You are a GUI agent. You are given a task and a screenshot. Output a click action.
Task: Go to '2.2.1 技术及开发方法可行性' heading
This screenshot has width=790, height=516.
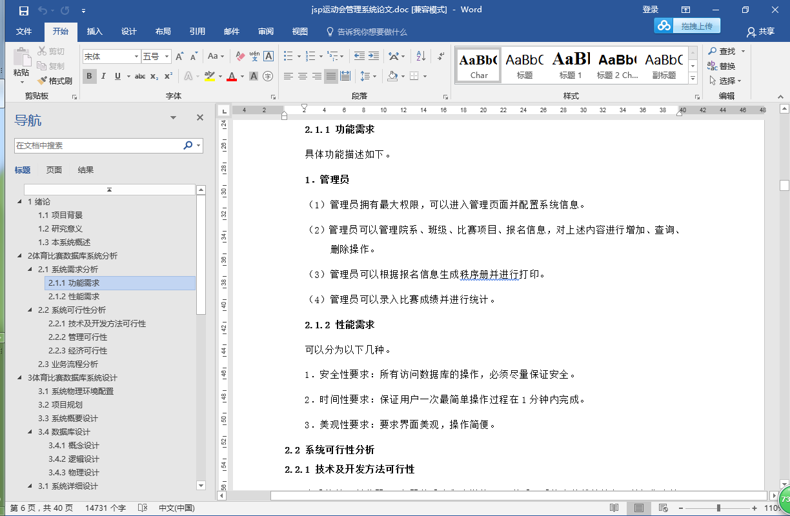[97, 324]
